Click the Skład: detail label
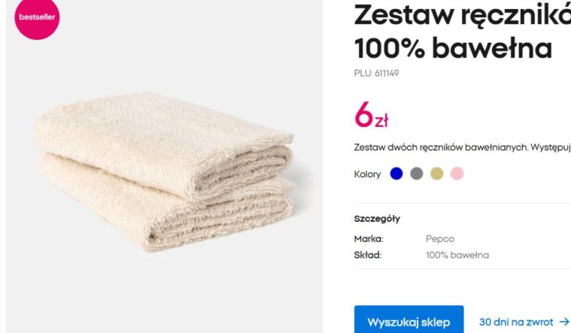The width and height of the screenshot is (571, 333). pyautogui.click(x=367, y=255)
